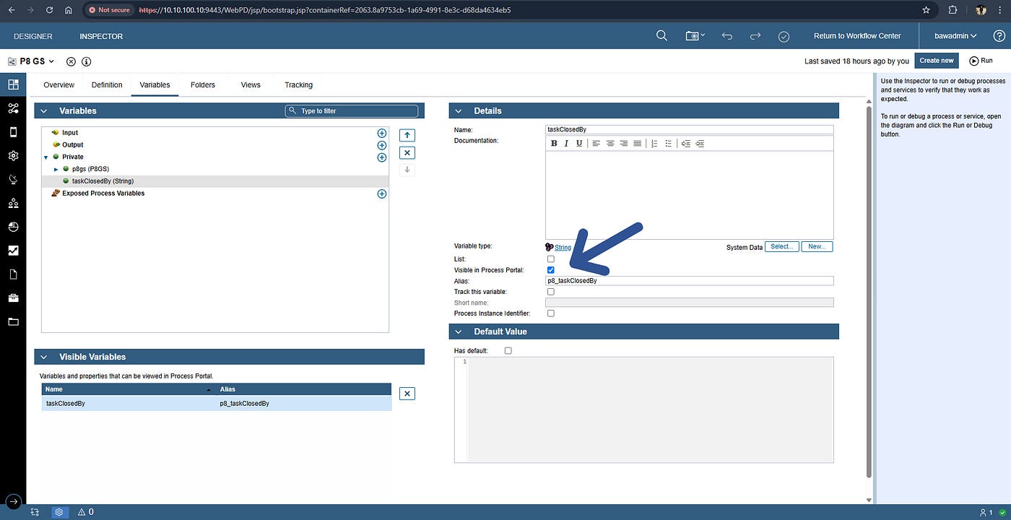Align documentation text right
Image resolution: width=1011 pixels, height=520 pixels.
pos(624,144)
